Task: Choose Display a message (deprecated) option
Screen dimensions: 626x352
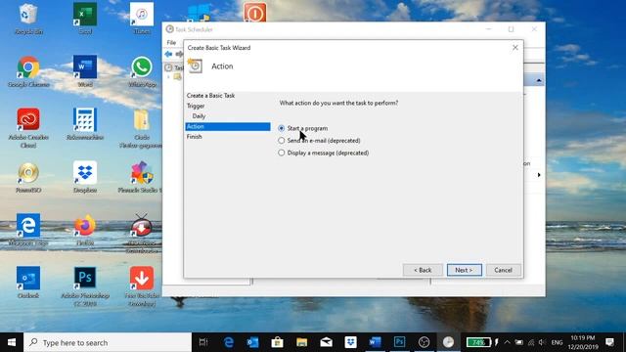Action: 281,153
